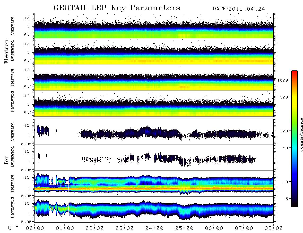Image resolution: width=303 pixels, height=233 pixels.
Task: Click the 00:00 time tick label
Action: click(x=35, y=228)
